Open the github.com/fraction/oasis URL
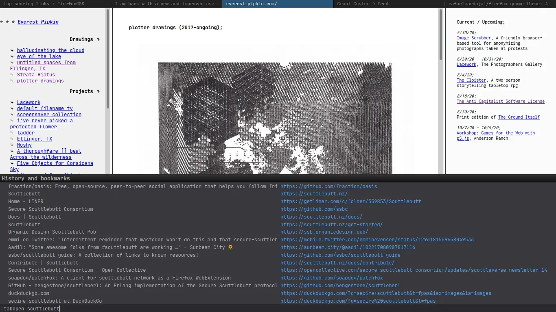556x312 pixels. tap(329, 186)
